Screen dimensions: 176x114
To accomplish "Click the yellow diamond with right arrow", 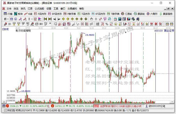I will point(68,19).
